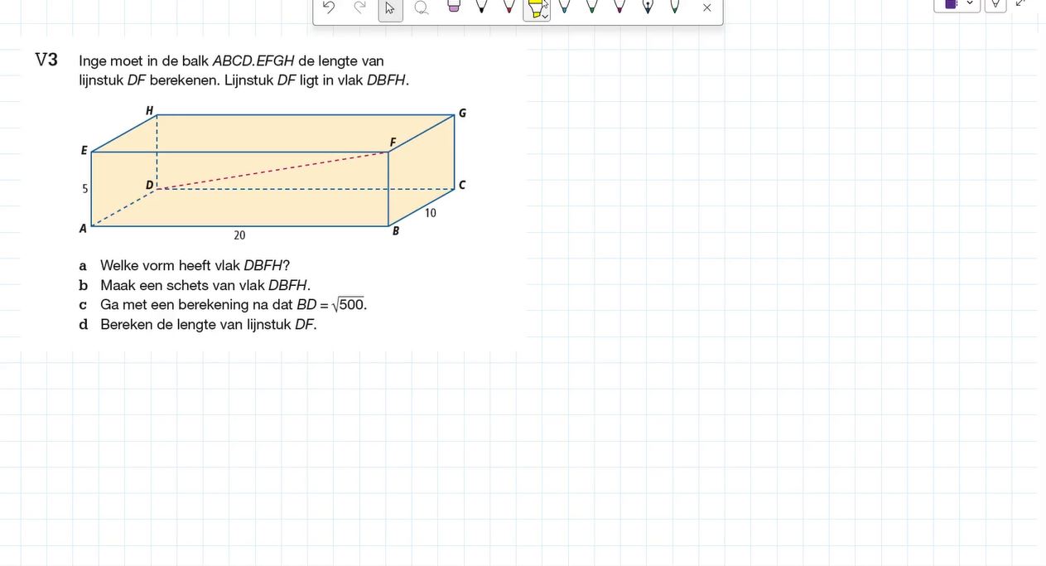Click vertex label B on the cuboid
Screen dimensions: 1046x566
click(x=396, y=231)
